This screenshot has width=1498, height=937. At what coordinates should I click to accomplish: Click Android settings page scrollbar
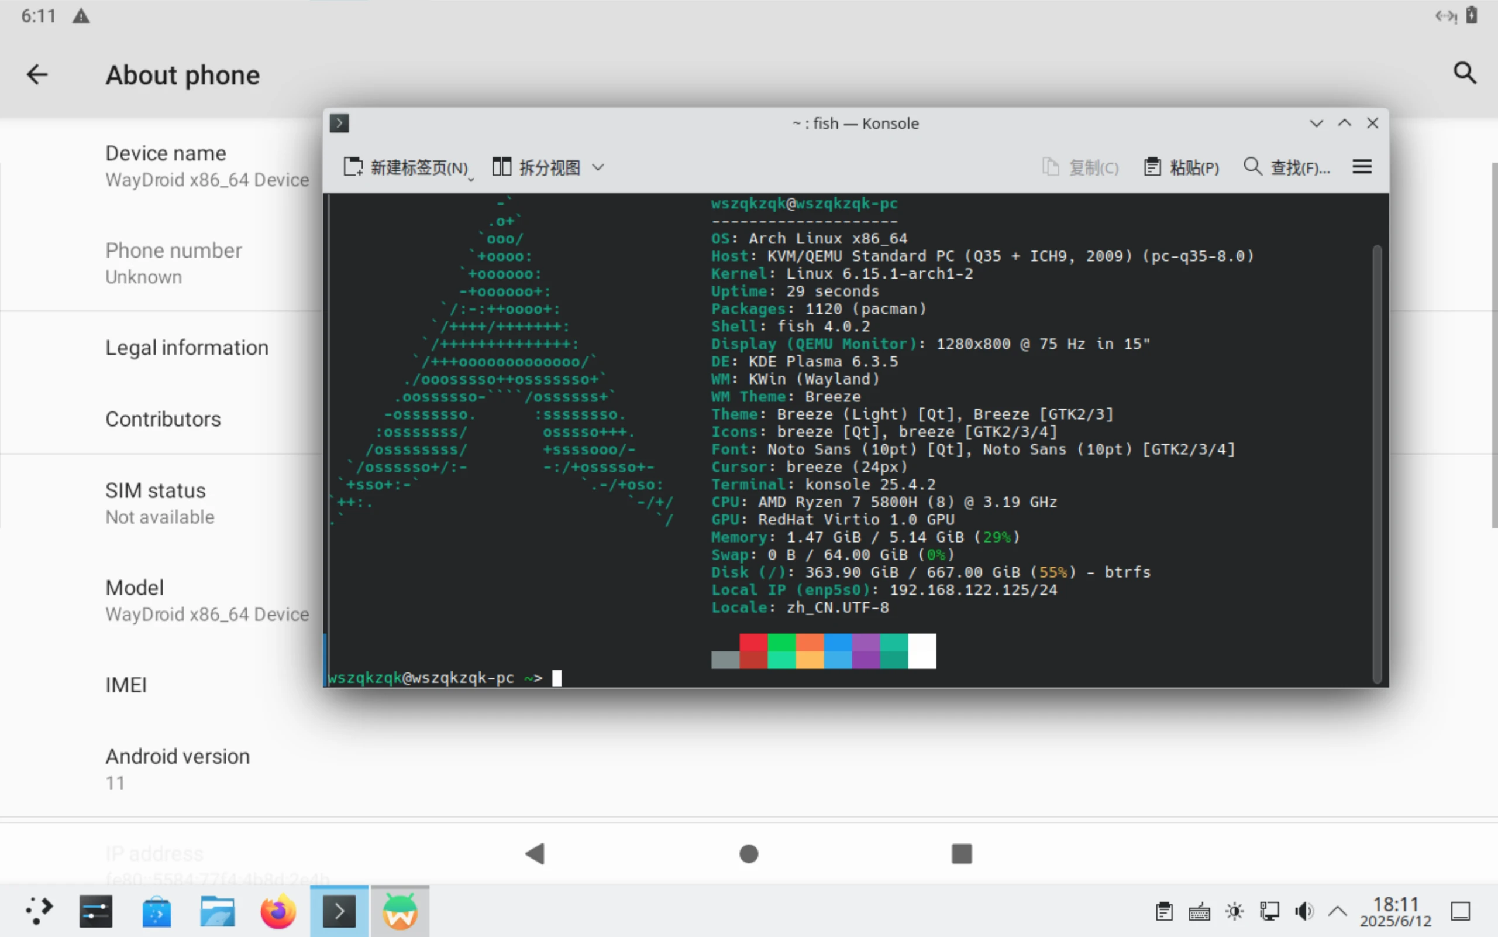(1494, 345)
